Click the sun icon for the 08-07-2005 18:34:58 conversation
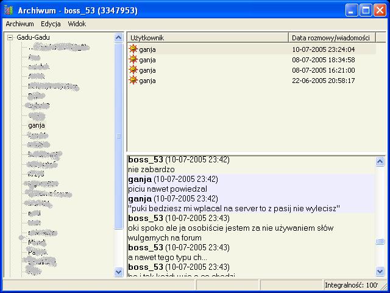This screenshot has width=390, height=293. [133, 60]
